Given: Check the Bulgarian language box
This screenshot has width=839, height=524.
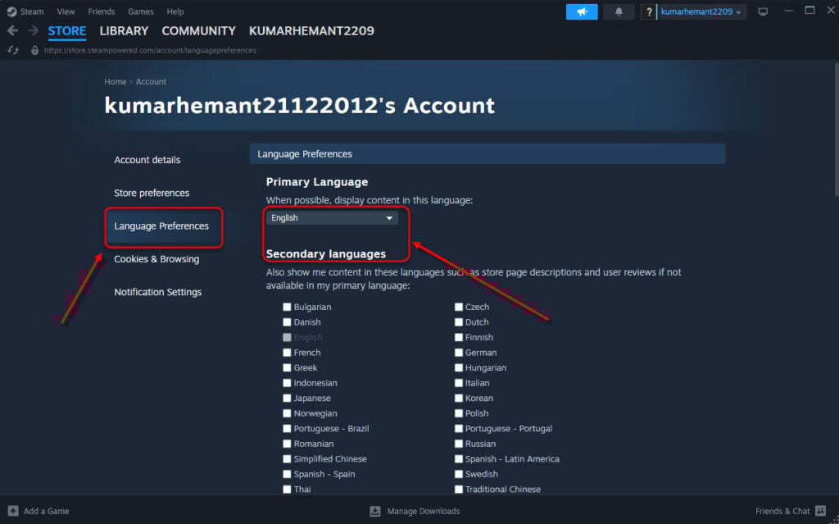Looking at the screenshot, I should click(x=287, y=307).
